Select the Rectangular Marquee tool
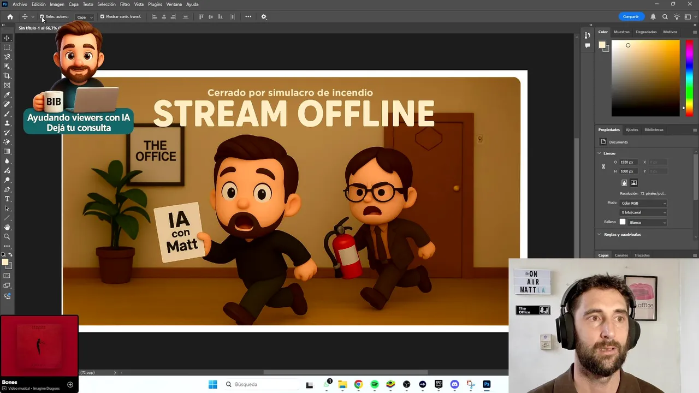 pyautogui.click(x=7, y=47)
